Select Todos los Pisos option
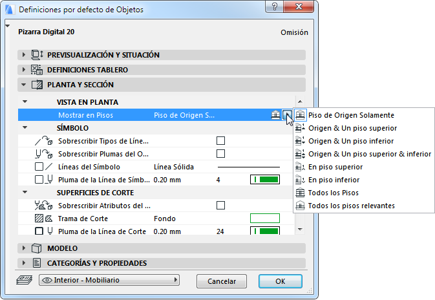 [x=364, y=193]
